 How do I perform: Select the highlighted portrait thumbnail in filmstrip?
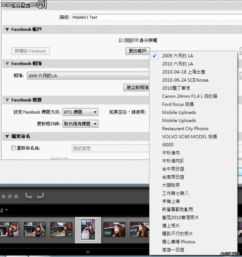point(88,229)
